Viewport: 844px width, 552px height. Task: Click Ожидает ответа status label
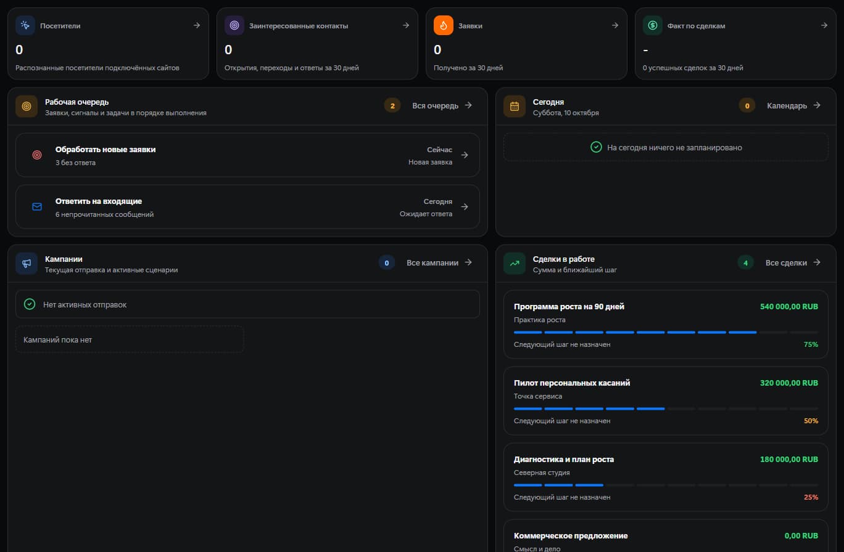tap(426, 214)
